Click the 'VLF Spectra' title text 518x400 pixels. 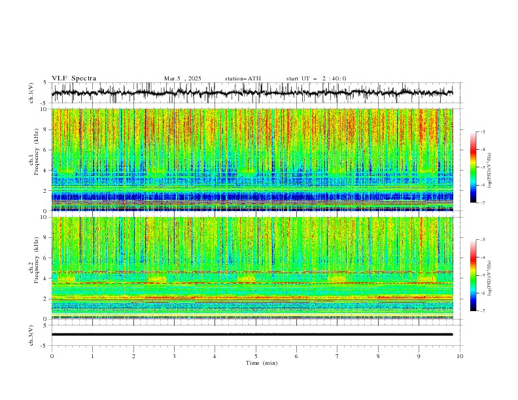click(x=74, y=78)
